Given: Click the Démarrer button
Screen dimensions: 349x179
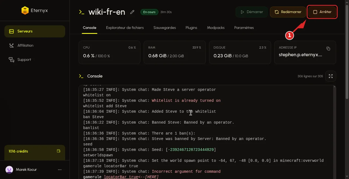Looking at the screenshot, I should point(252,12).
